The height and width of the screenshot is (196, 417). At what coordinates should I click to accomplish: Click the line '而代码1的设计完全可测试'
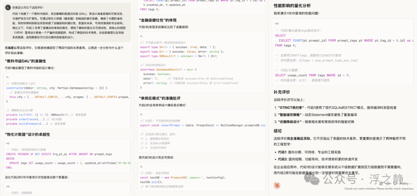[156, 157]
